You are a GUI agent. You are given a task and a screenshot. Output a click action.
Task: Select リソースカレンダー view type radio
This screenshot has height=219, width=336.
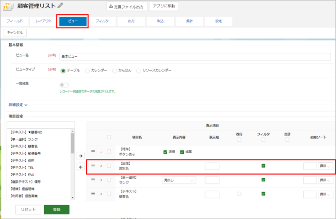(x=139, y=71)
